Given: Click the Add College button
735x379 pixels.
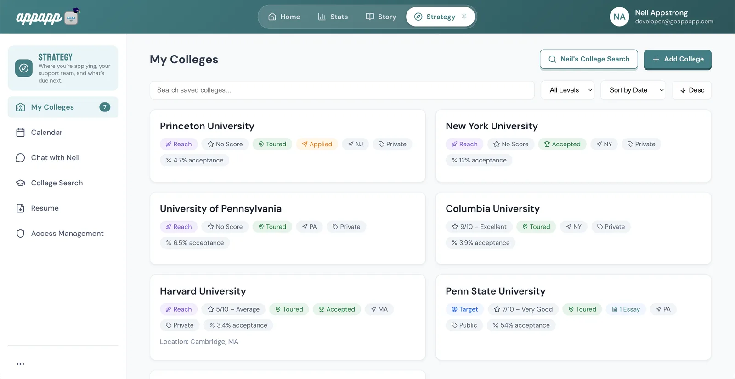Looking at the screenshot, I should pyautogui.click(x=678, y=59).
